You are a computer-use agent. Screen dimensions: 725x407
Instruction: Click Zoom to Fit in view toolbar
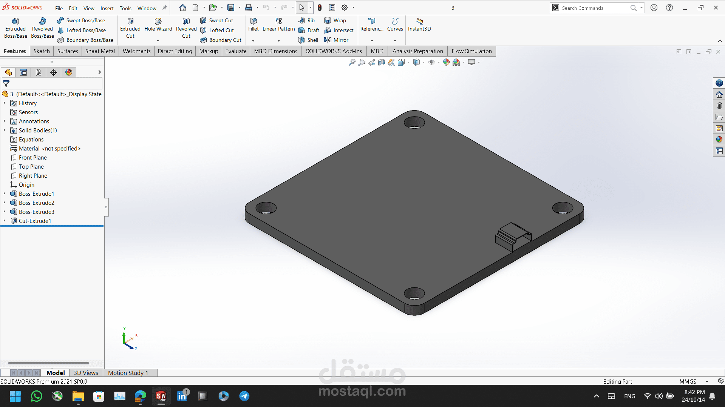[352, 63]
